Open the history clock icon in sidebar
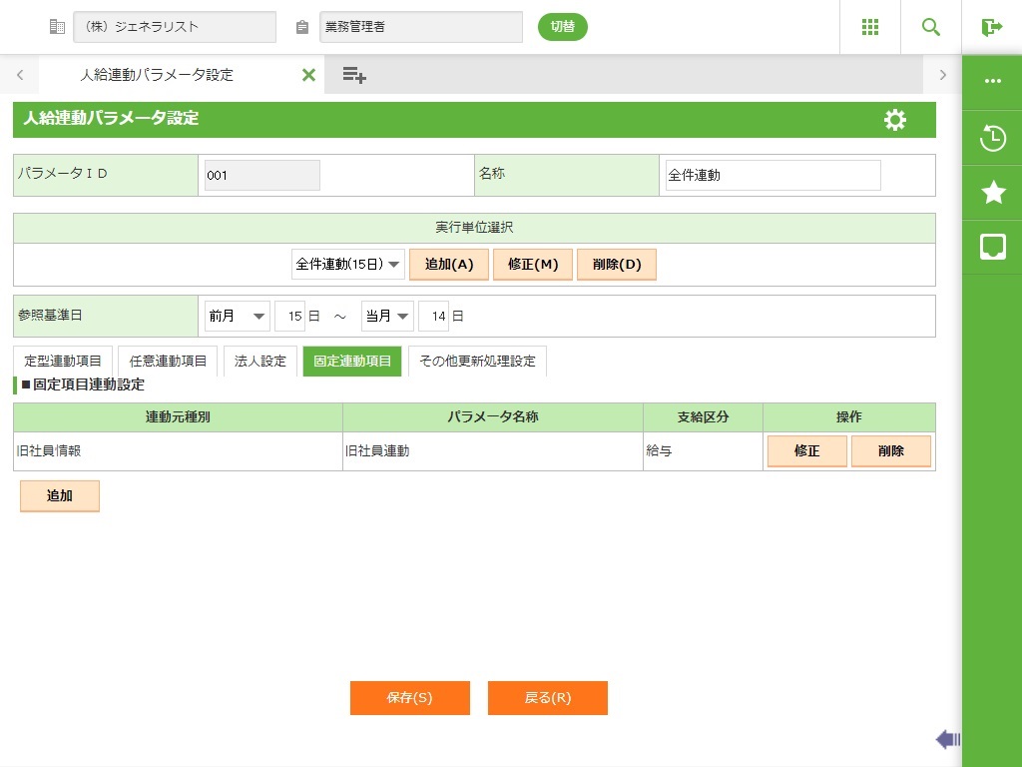Screen dimensions: 1022x767 [x=992, y=138]
